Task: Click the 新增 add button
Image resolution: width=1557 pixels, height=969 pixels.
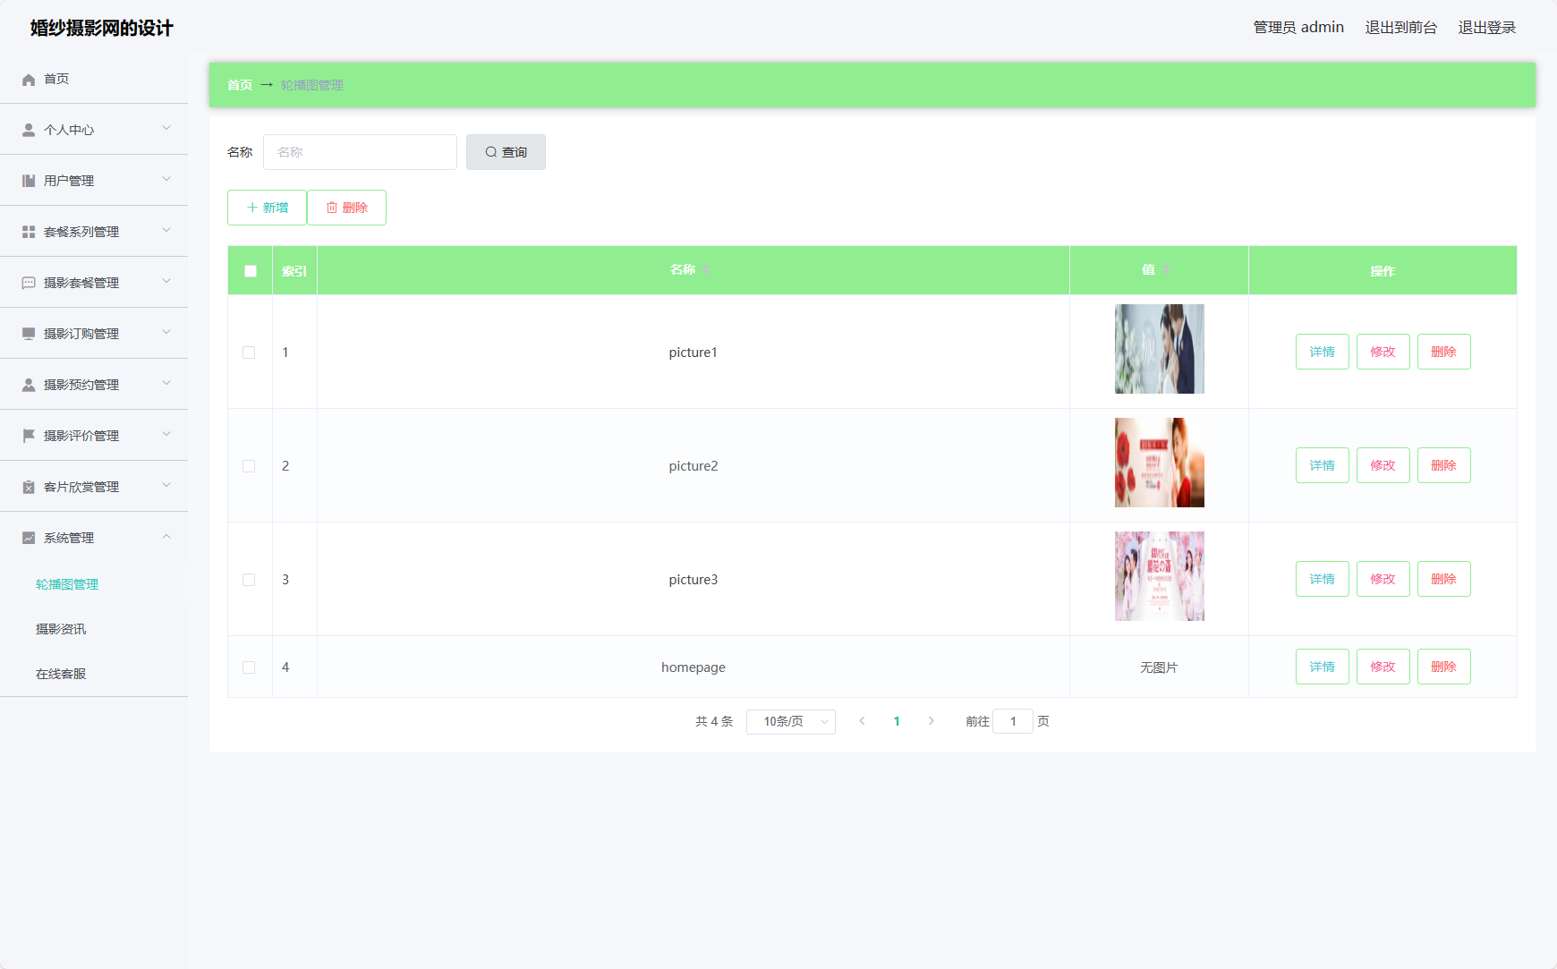Action: (x=267, y=208)
